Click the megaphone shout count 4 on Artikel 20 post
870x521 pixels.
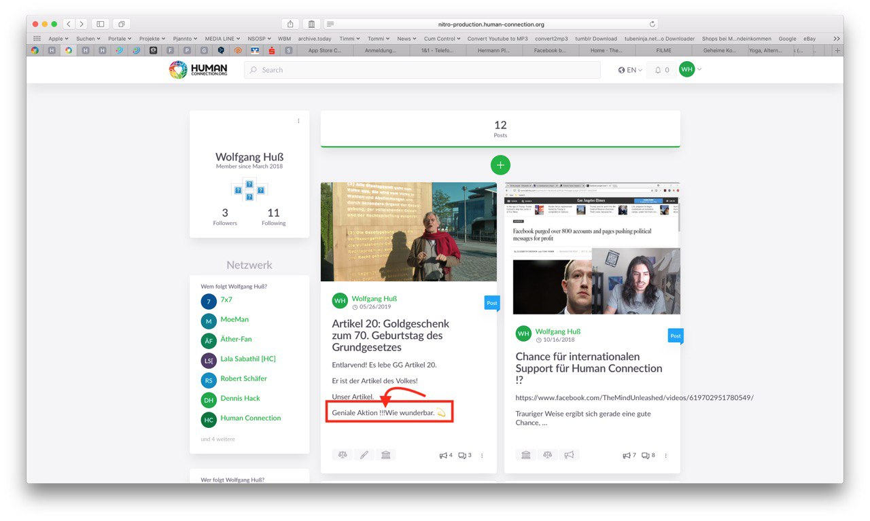(446, 455)
